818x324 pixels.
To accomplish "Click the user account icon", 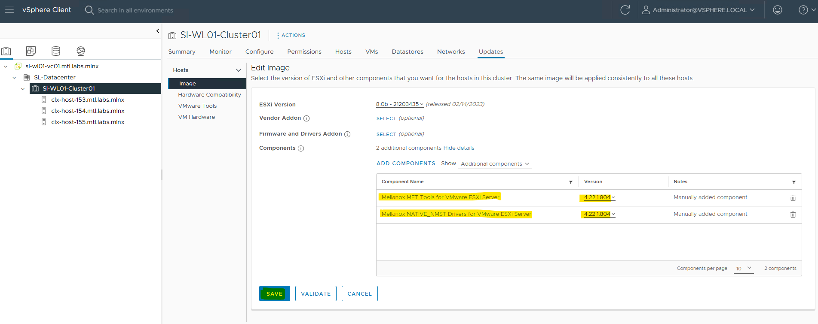I will point(646,10).
